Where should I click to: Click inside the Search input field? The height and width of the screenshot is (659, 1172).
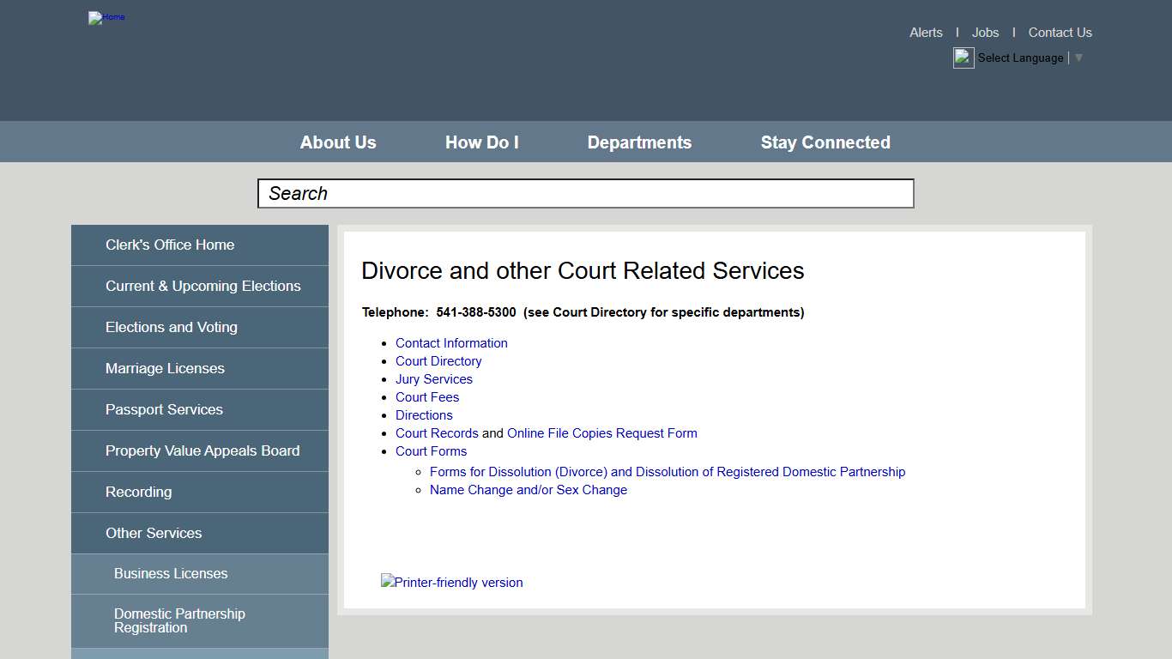point(586,193)
